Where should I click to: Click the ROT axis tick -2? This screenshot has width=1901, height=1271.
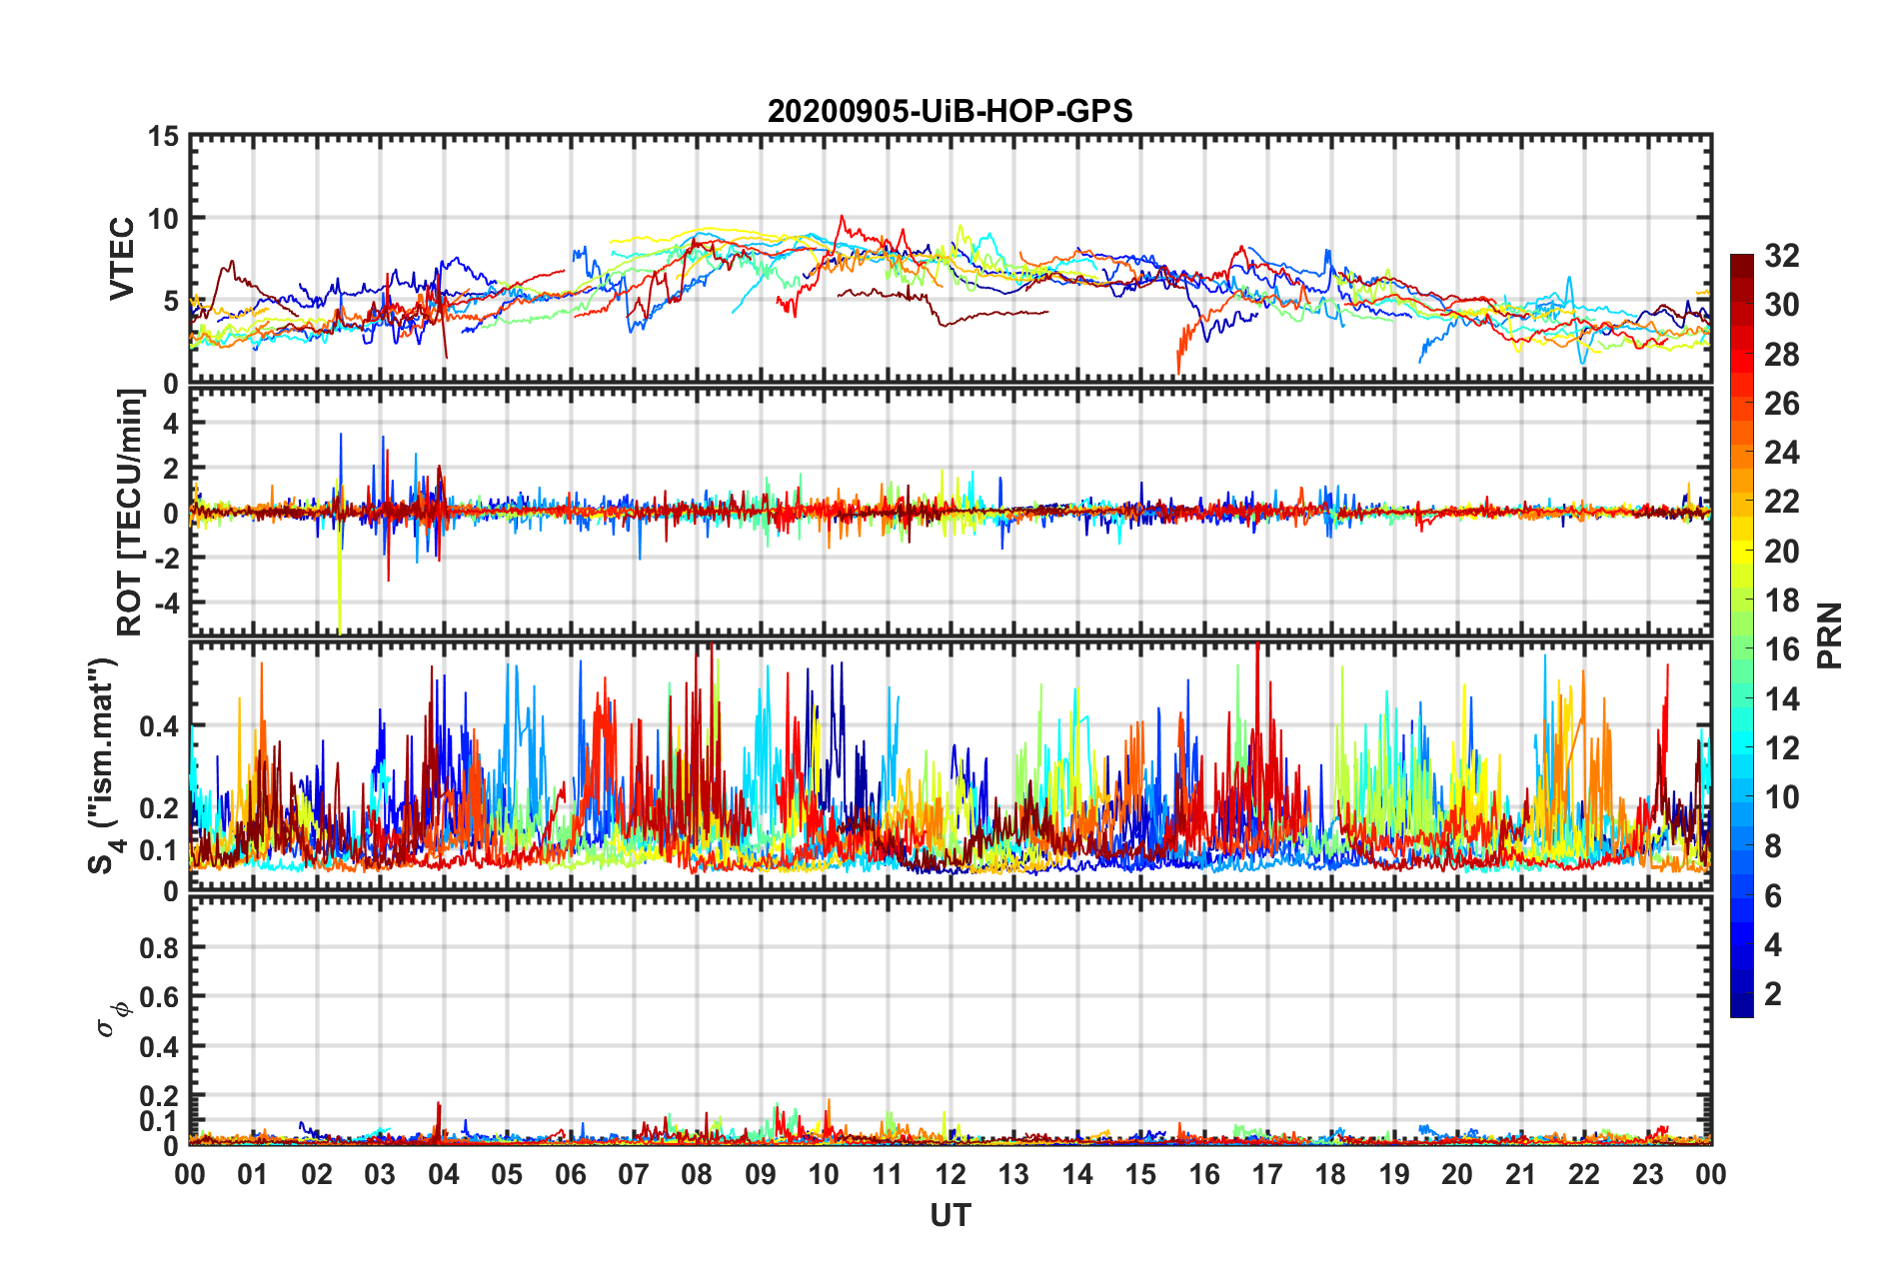[x=166, y=558]
